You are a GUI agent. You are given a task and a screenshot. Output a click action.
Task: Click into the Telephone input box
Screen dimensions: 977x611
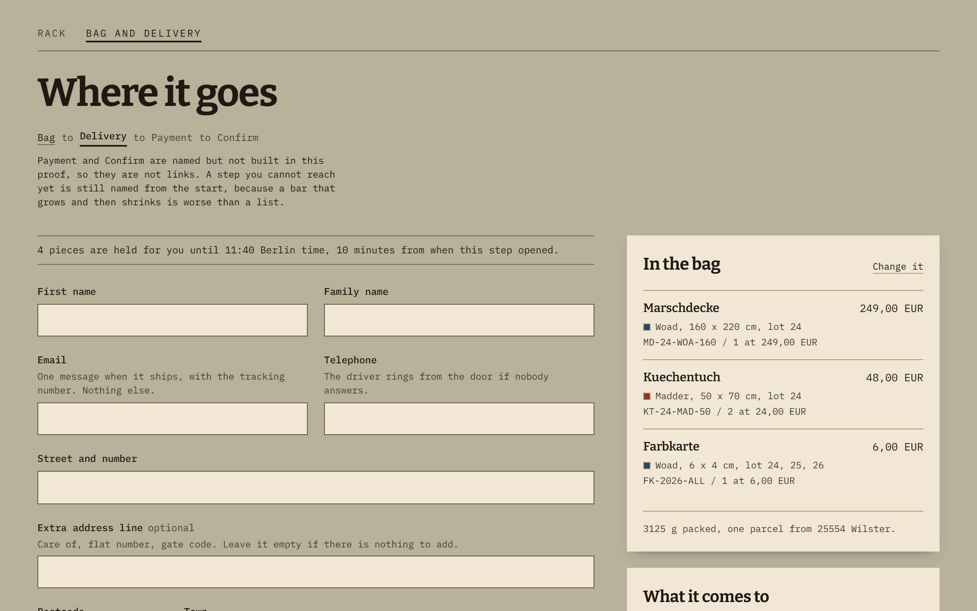tap(459, 419)
